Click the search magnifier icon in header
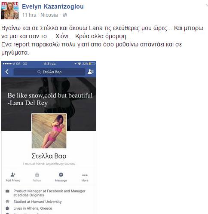Image resolution: width=208 pixels, height=214 pixels. point(39,72)
